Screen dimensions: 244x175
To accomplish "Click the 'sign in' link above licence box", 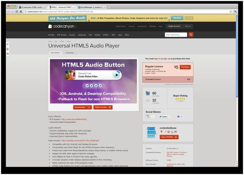I will pos(157,59).
